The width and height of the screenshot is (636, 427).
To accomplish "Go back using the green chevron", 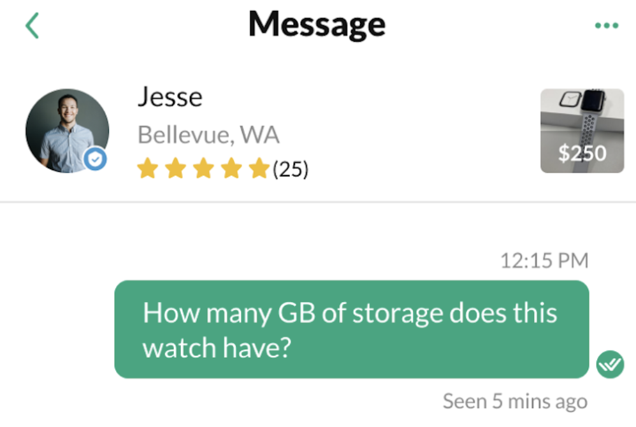I will point(32,25).
